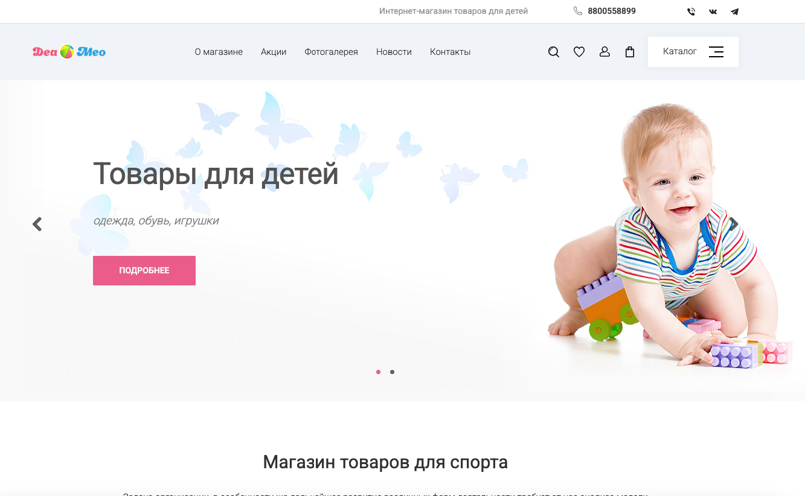Select the second slider dot

[392, 372]
